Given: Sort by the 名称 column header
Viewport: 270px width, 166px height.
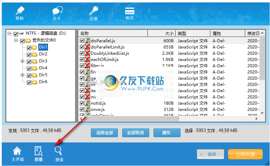Looking at the screenshot, I should click(113, 33).
